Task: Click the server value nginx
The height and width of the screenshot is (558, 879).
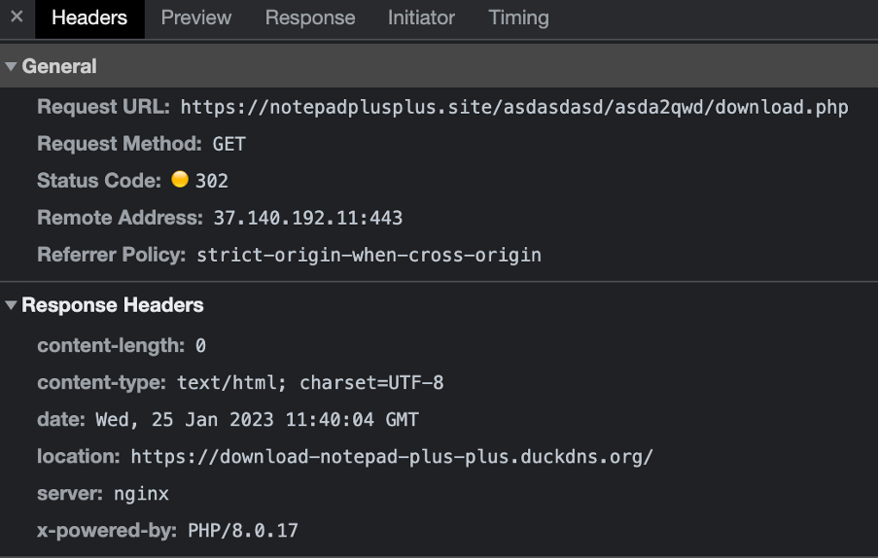Action: click(141, 494)
